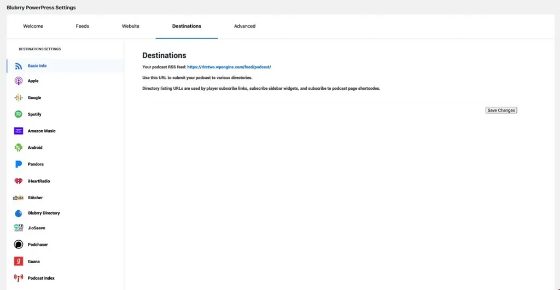The width and height of the screenshot is (560, 290).
Task: Click the green Android robot icon
Action: 19,148
